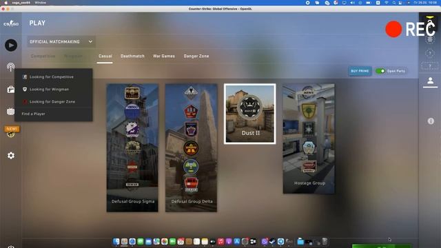Switch to the Deathmatch tab
441x248 pixels.
point(132,56)
